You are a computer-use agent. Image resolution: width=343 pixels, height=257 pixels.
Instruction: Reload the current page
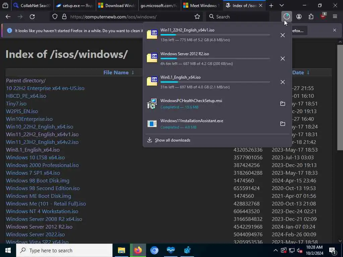click(x=32, y=17)
